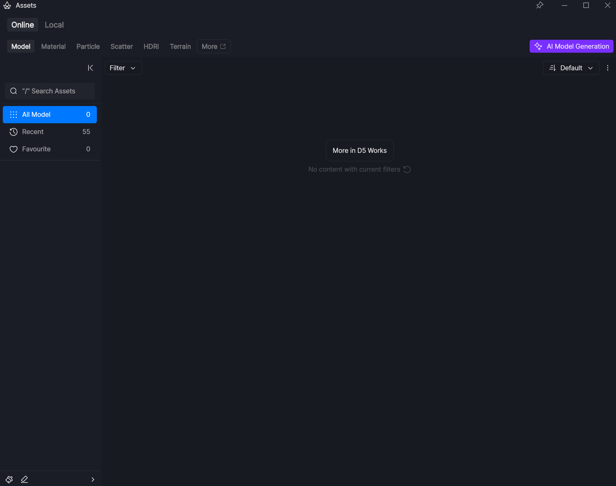Image resolution: width=616 pixels, height=486 pixels.
Task: Click the AI Model Generation button
Action: click(571, 47)
